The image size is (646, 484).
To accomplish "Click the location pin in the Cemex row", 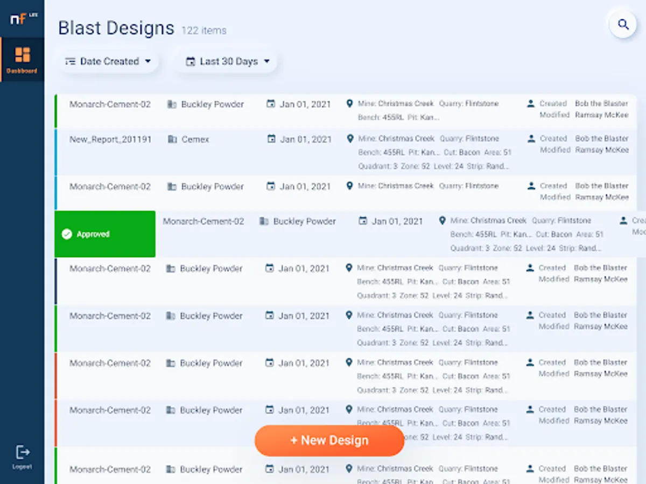I will [350, 138].
